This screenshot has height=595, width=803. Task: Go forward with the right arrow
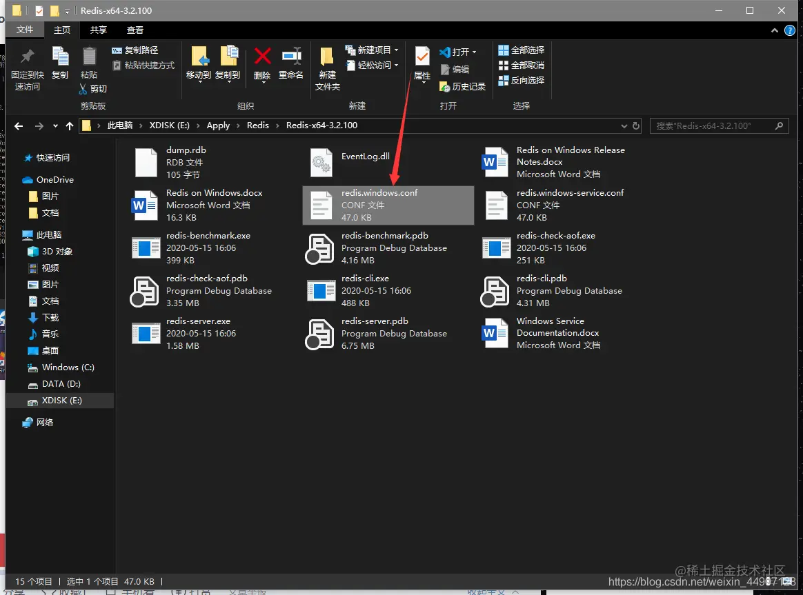click(x=39, y=126)
